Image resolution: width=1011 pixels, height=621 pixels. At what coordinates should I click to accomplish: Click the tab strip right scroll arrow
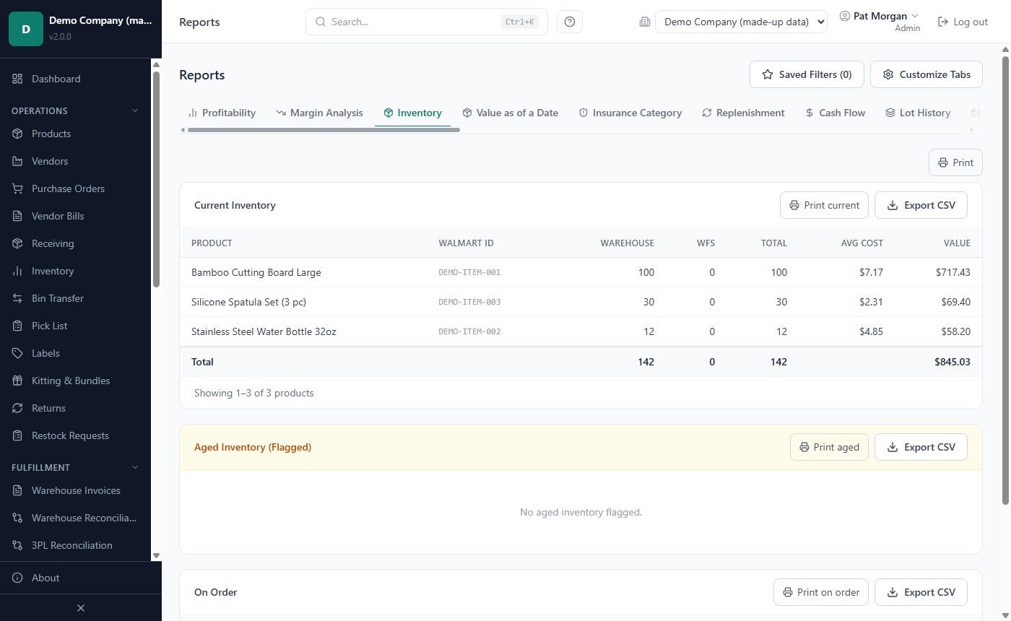pos(972,130)
